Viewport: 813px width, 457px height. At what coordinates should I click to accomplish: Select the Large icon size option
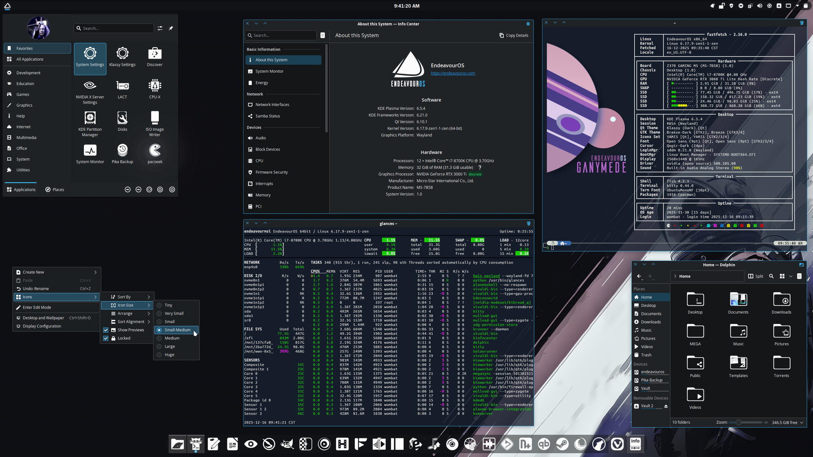(170, 347)
